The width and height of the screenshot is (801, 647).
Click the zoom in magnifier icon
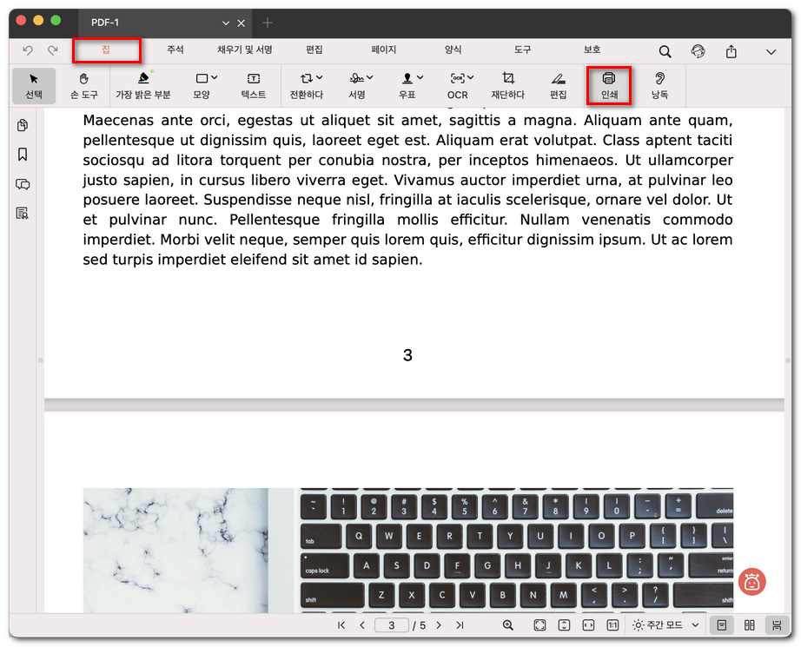point(507,625)
